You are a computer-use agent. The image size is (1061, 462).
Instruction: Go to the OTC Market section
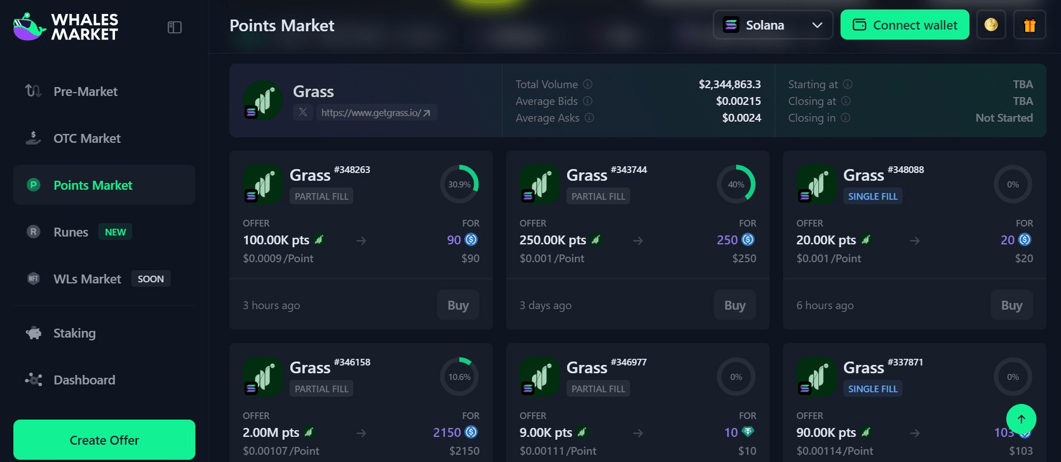87,138
